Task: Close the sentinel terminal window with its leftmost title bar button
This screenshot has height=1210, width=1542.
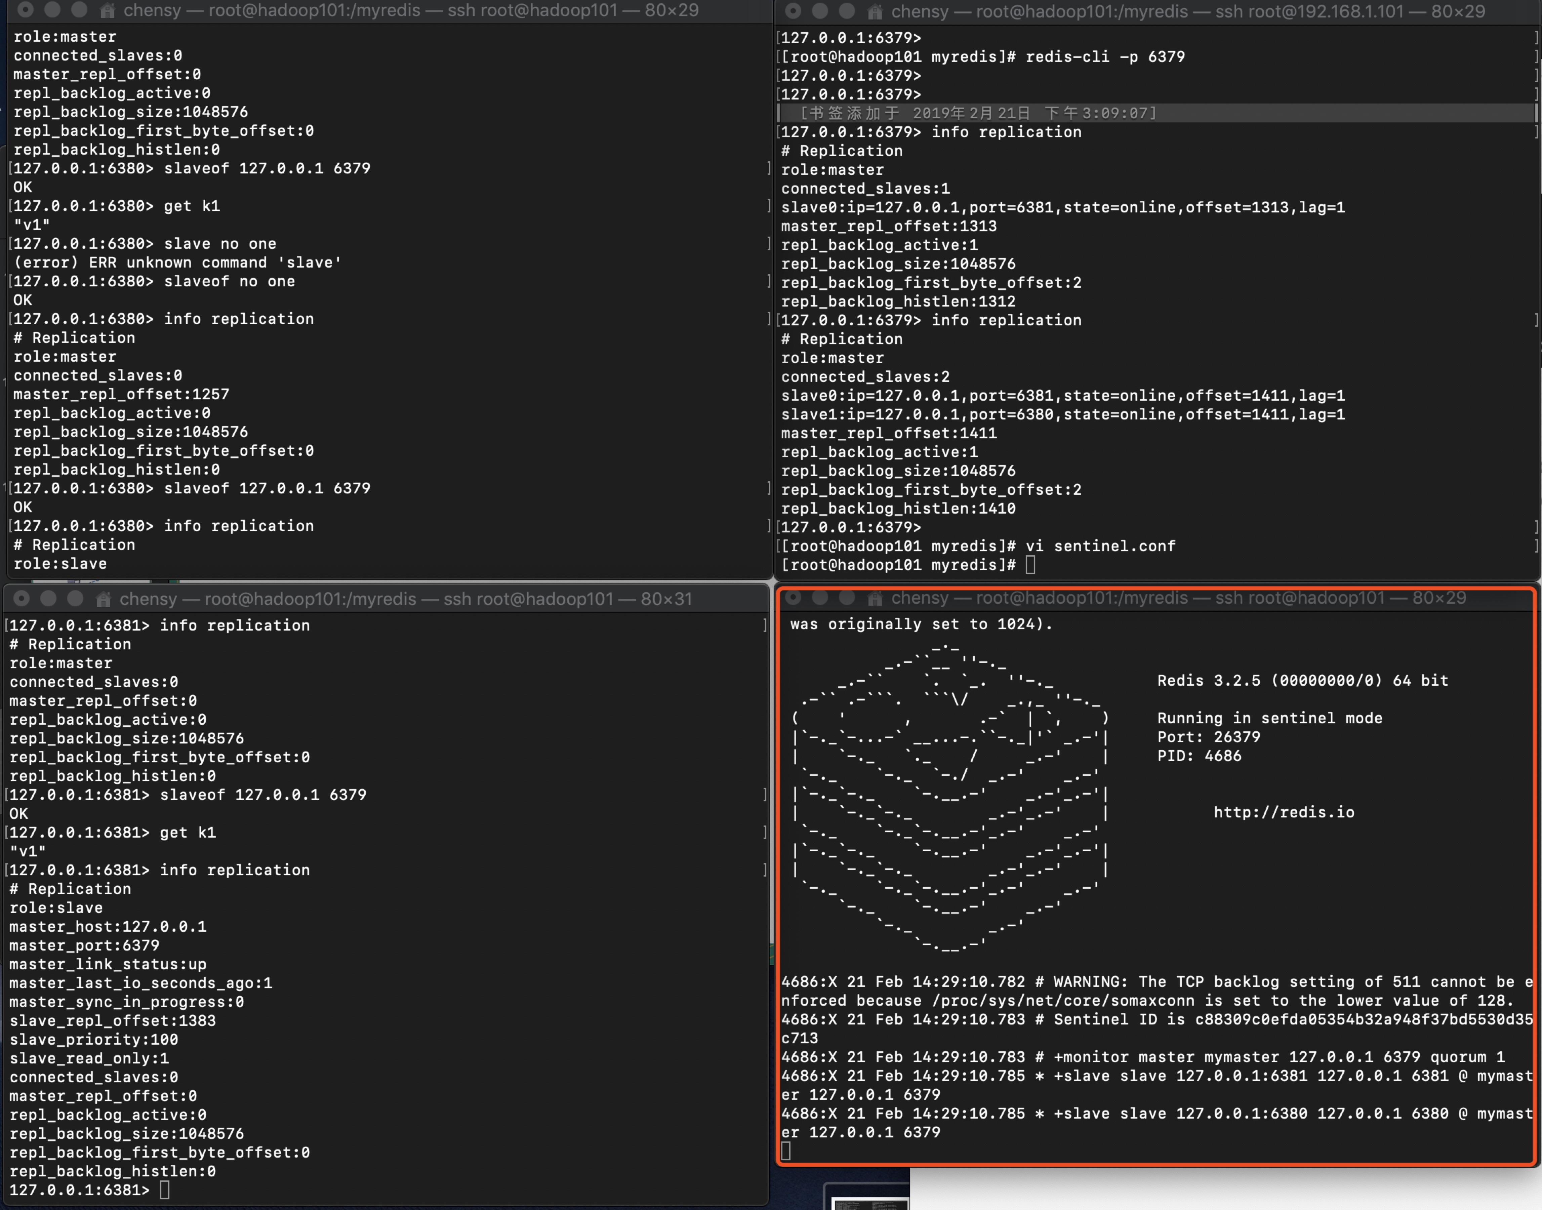Action: point(793,598)
